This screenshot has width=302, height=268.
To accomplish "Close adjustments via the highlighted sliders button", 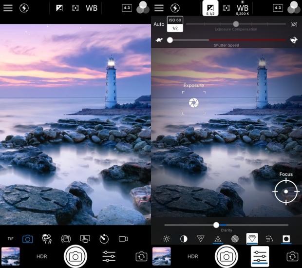I will [x=260, y=256].
